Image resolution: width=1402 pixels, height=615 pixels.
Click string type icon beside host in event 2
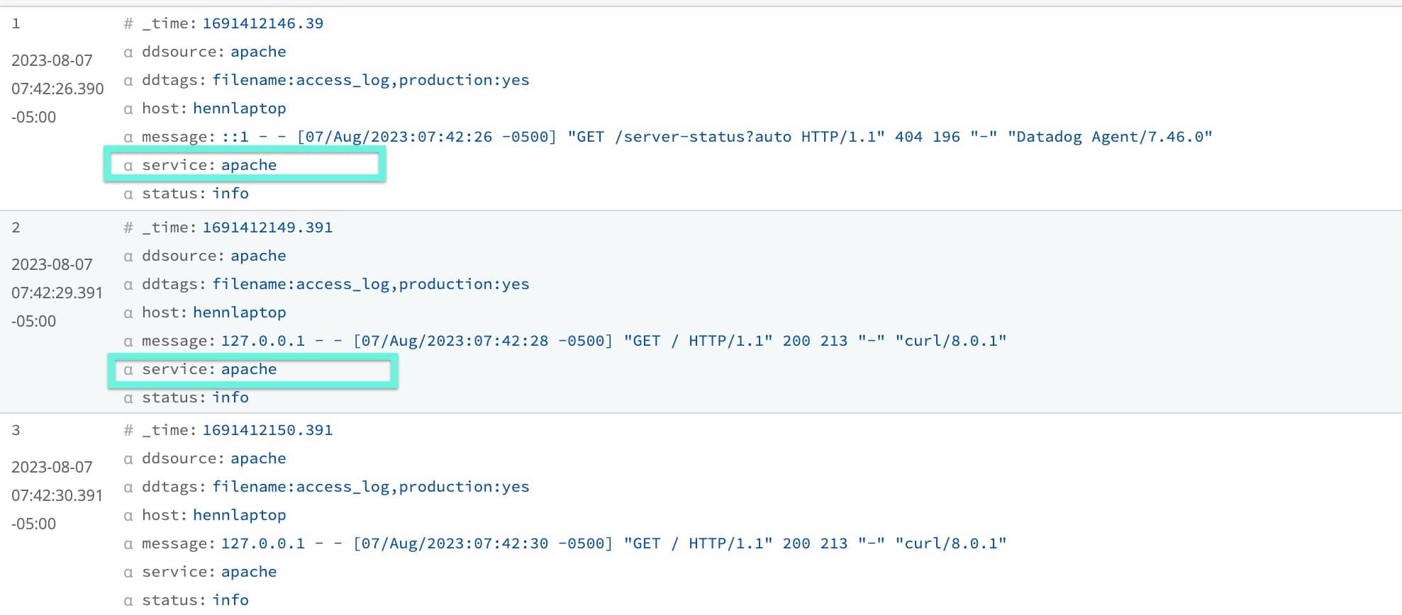(x=128, y=313)
